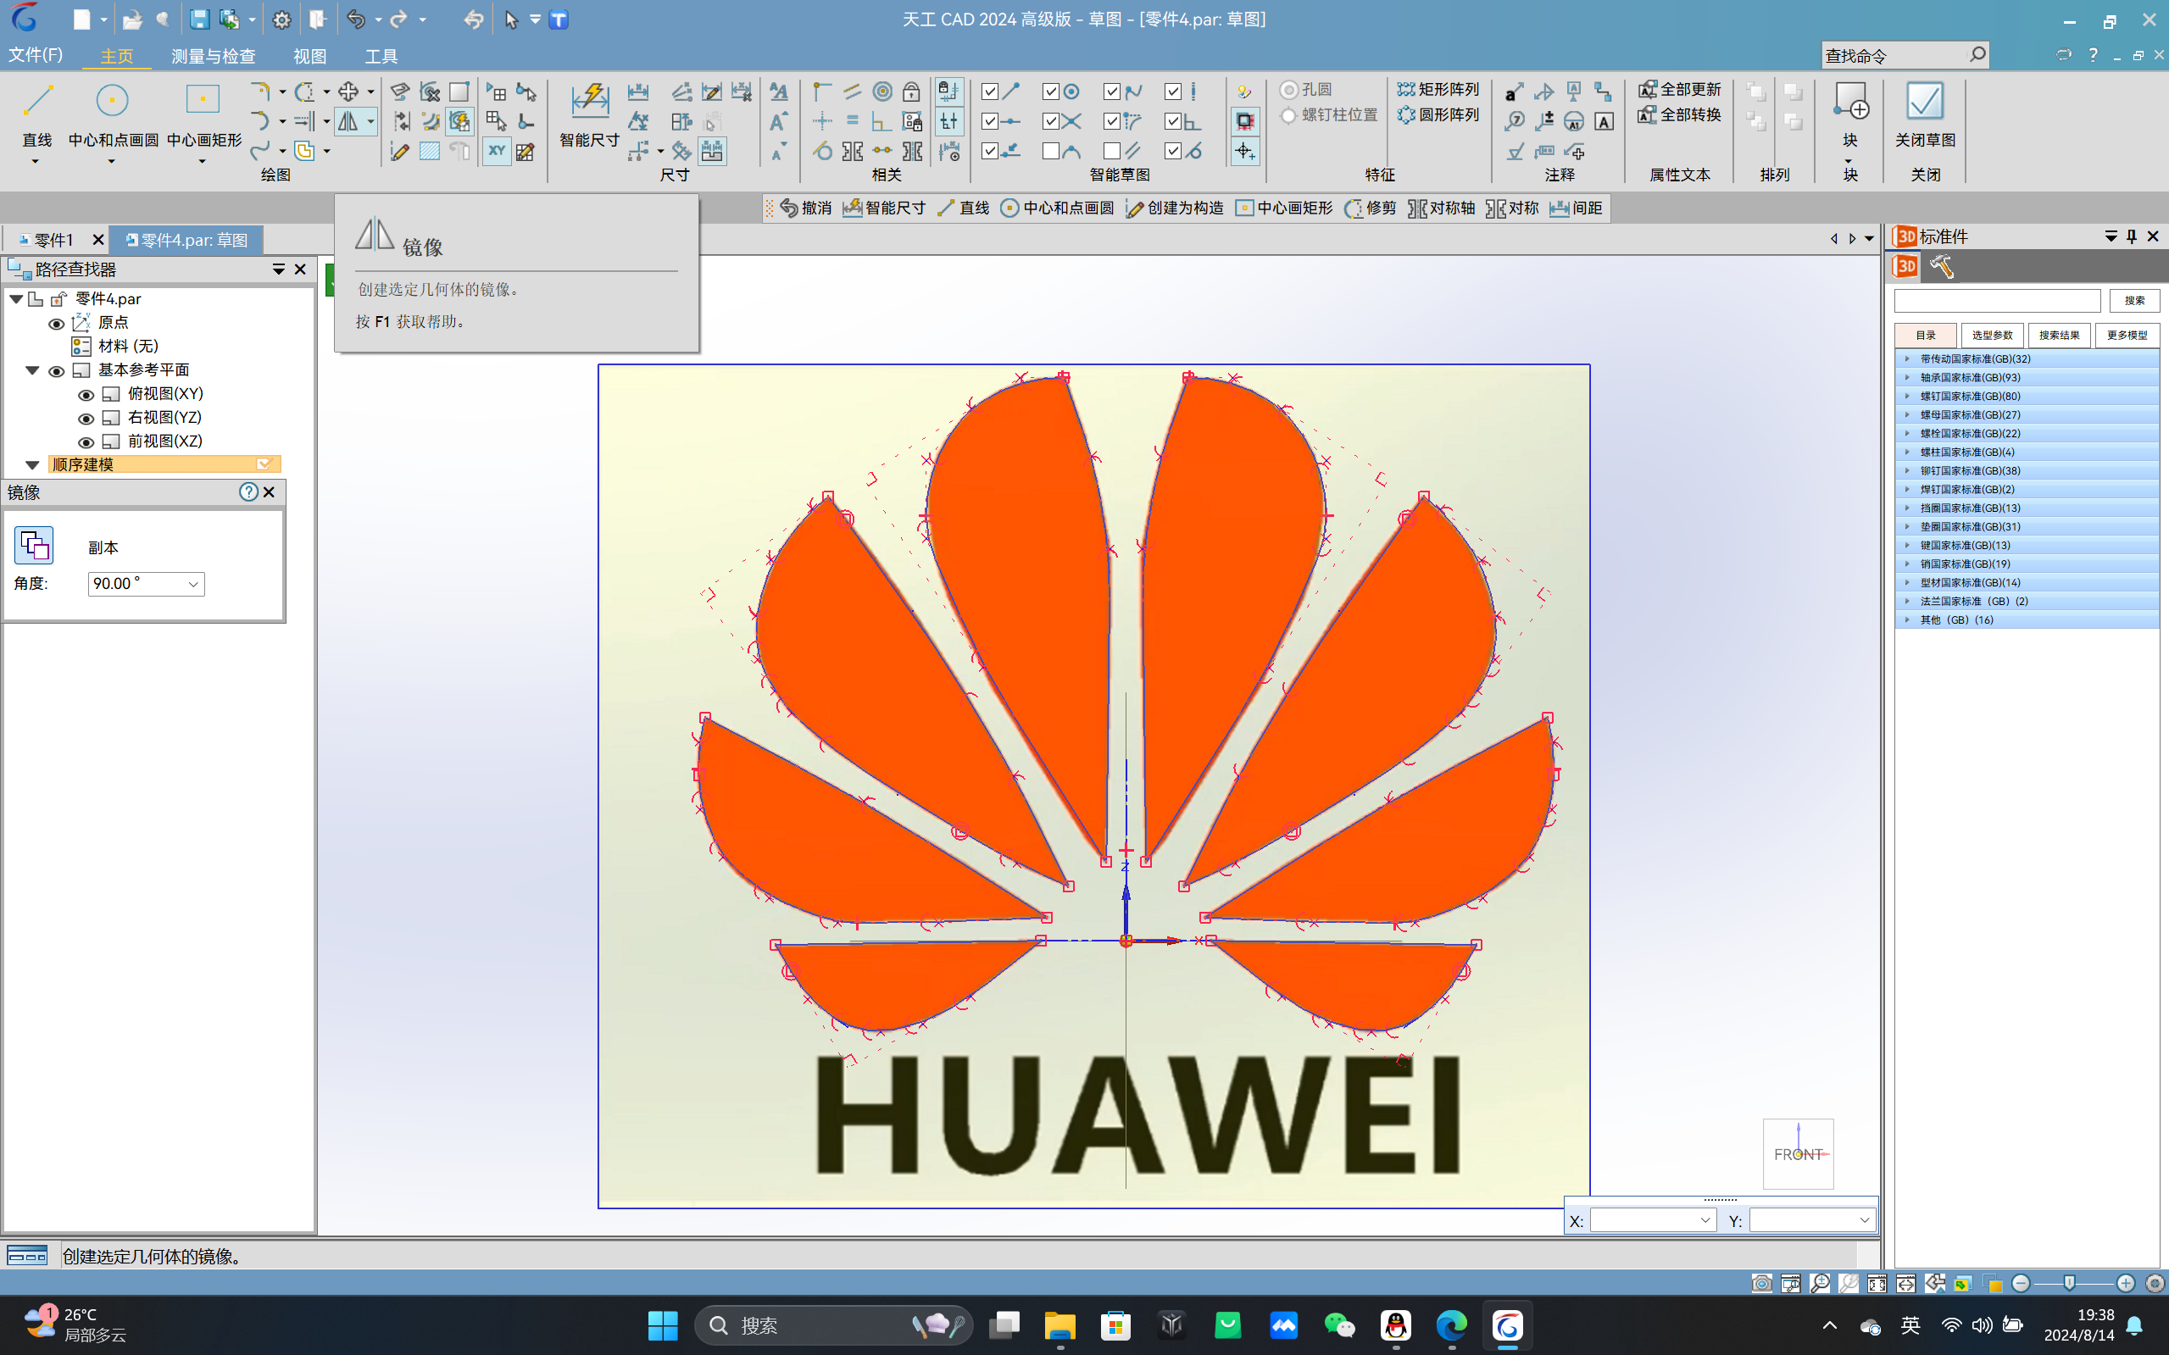
Task: Open the X coordinate dropdown
Action: [1705, 1219]
